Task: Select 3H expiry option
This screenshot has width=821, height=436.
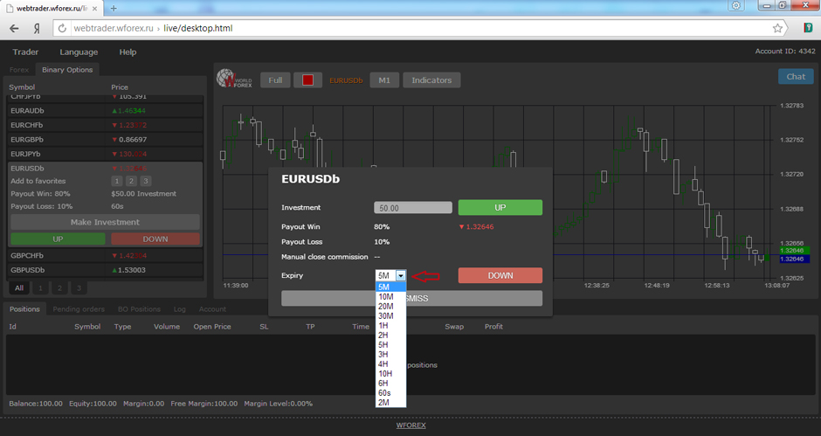Action: pos(390,354)
